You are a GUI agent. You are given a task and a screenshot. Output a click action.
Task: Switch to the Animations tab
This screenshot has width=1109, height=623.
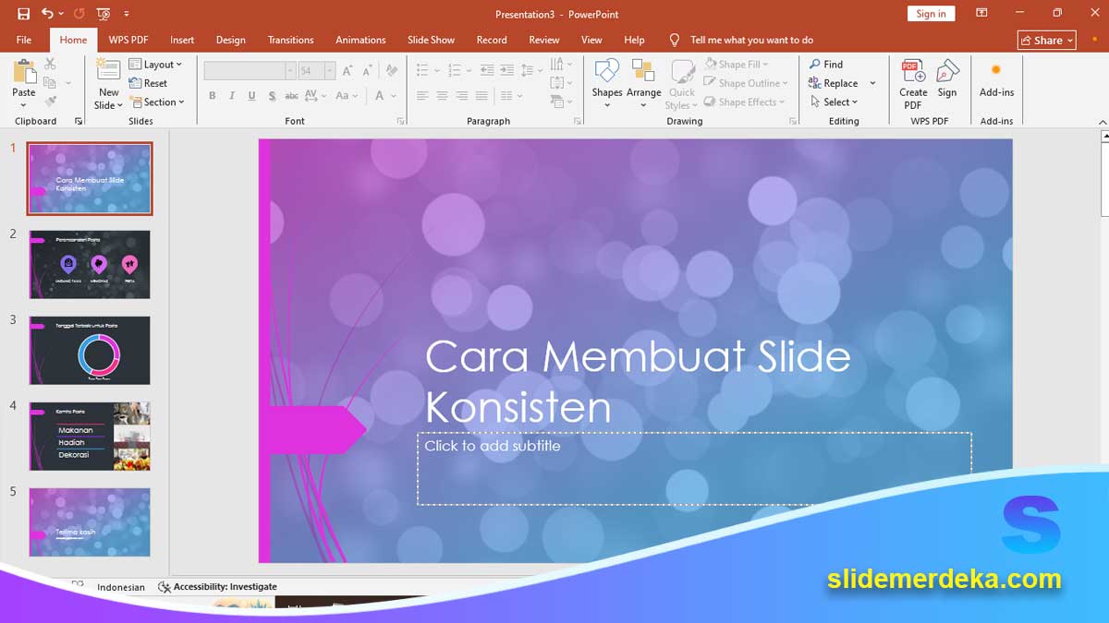(360, 40)
